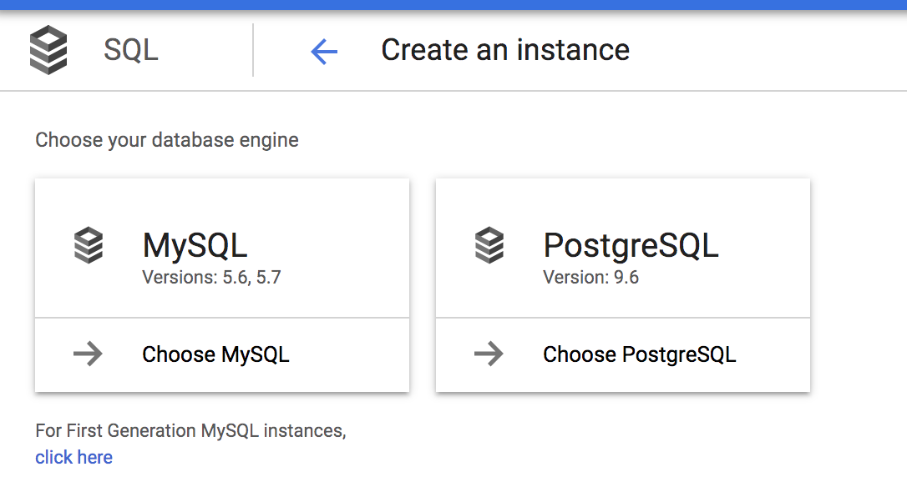Click the 'Choose your database engine' heading

166,140
